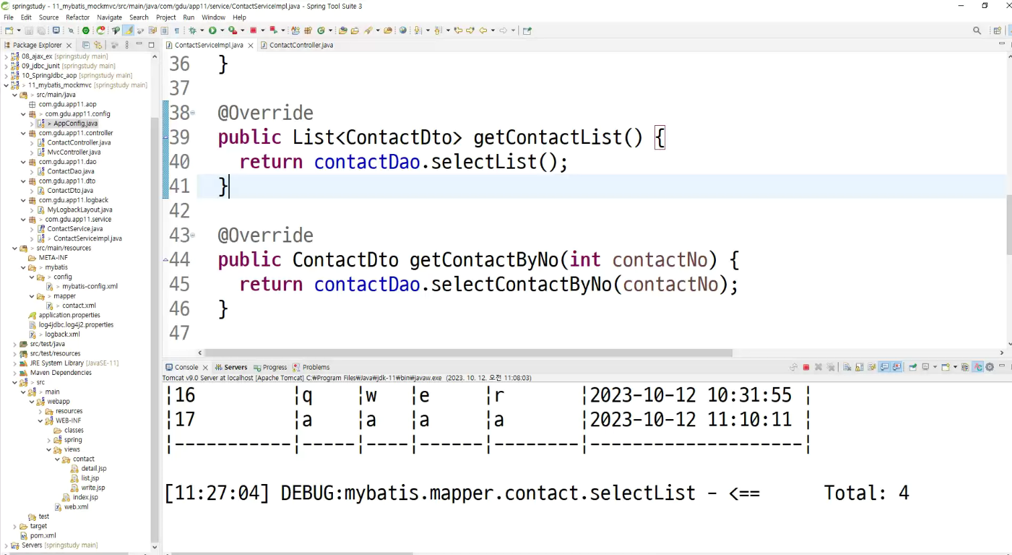Click the green Run button icon

click(x=212, y=30)
